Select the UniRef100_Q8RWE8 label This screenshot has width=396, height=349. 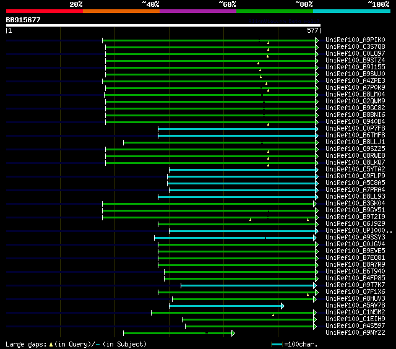[355, 156]
